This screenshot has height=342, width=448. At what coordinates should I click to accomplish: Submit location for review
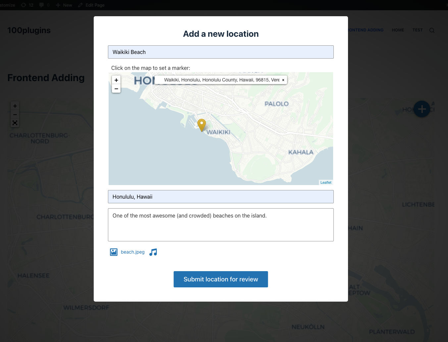click(x=221, y=279)
